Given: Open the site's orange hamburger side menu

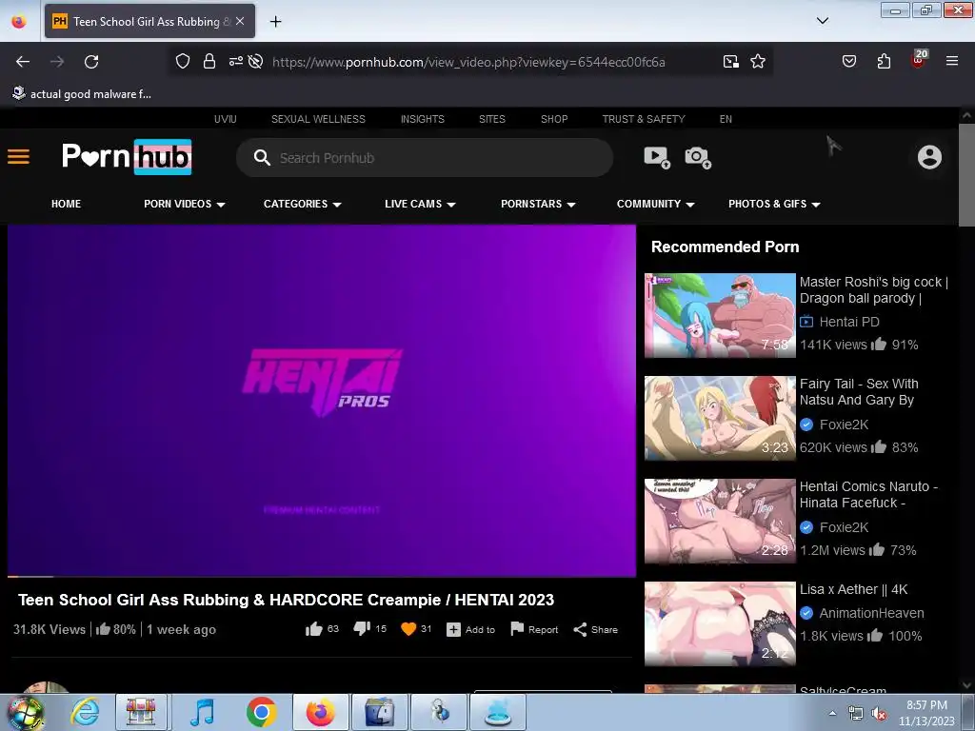Looking at the screenshot, I should point(19,157).
